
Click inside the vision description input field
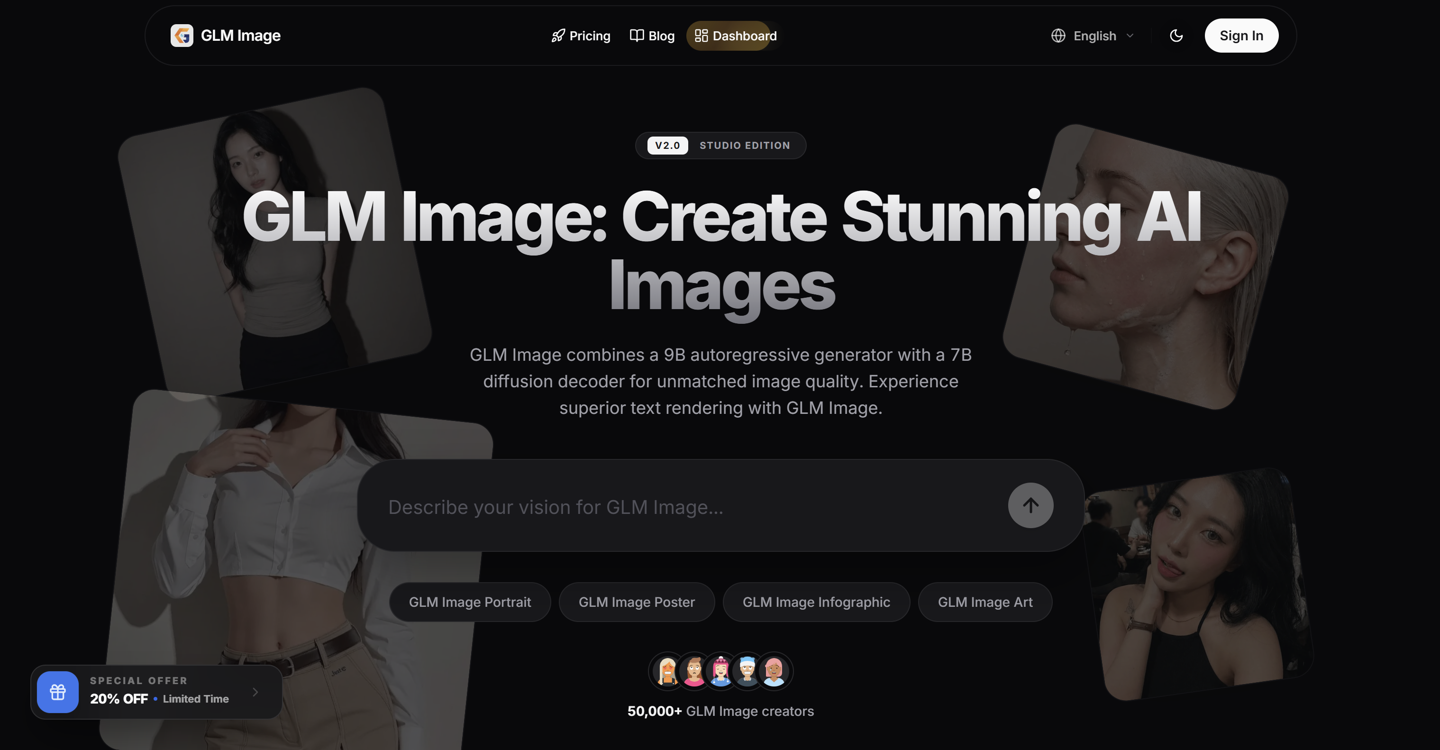click(x=671, y=506)
